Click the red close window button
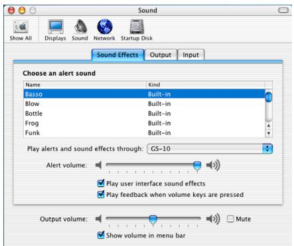294x246 pixels. click(11, 11)
